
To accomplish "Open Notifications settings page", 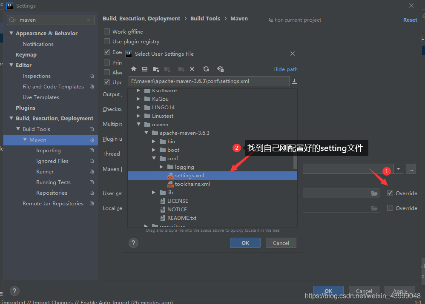I will (38, 44).
